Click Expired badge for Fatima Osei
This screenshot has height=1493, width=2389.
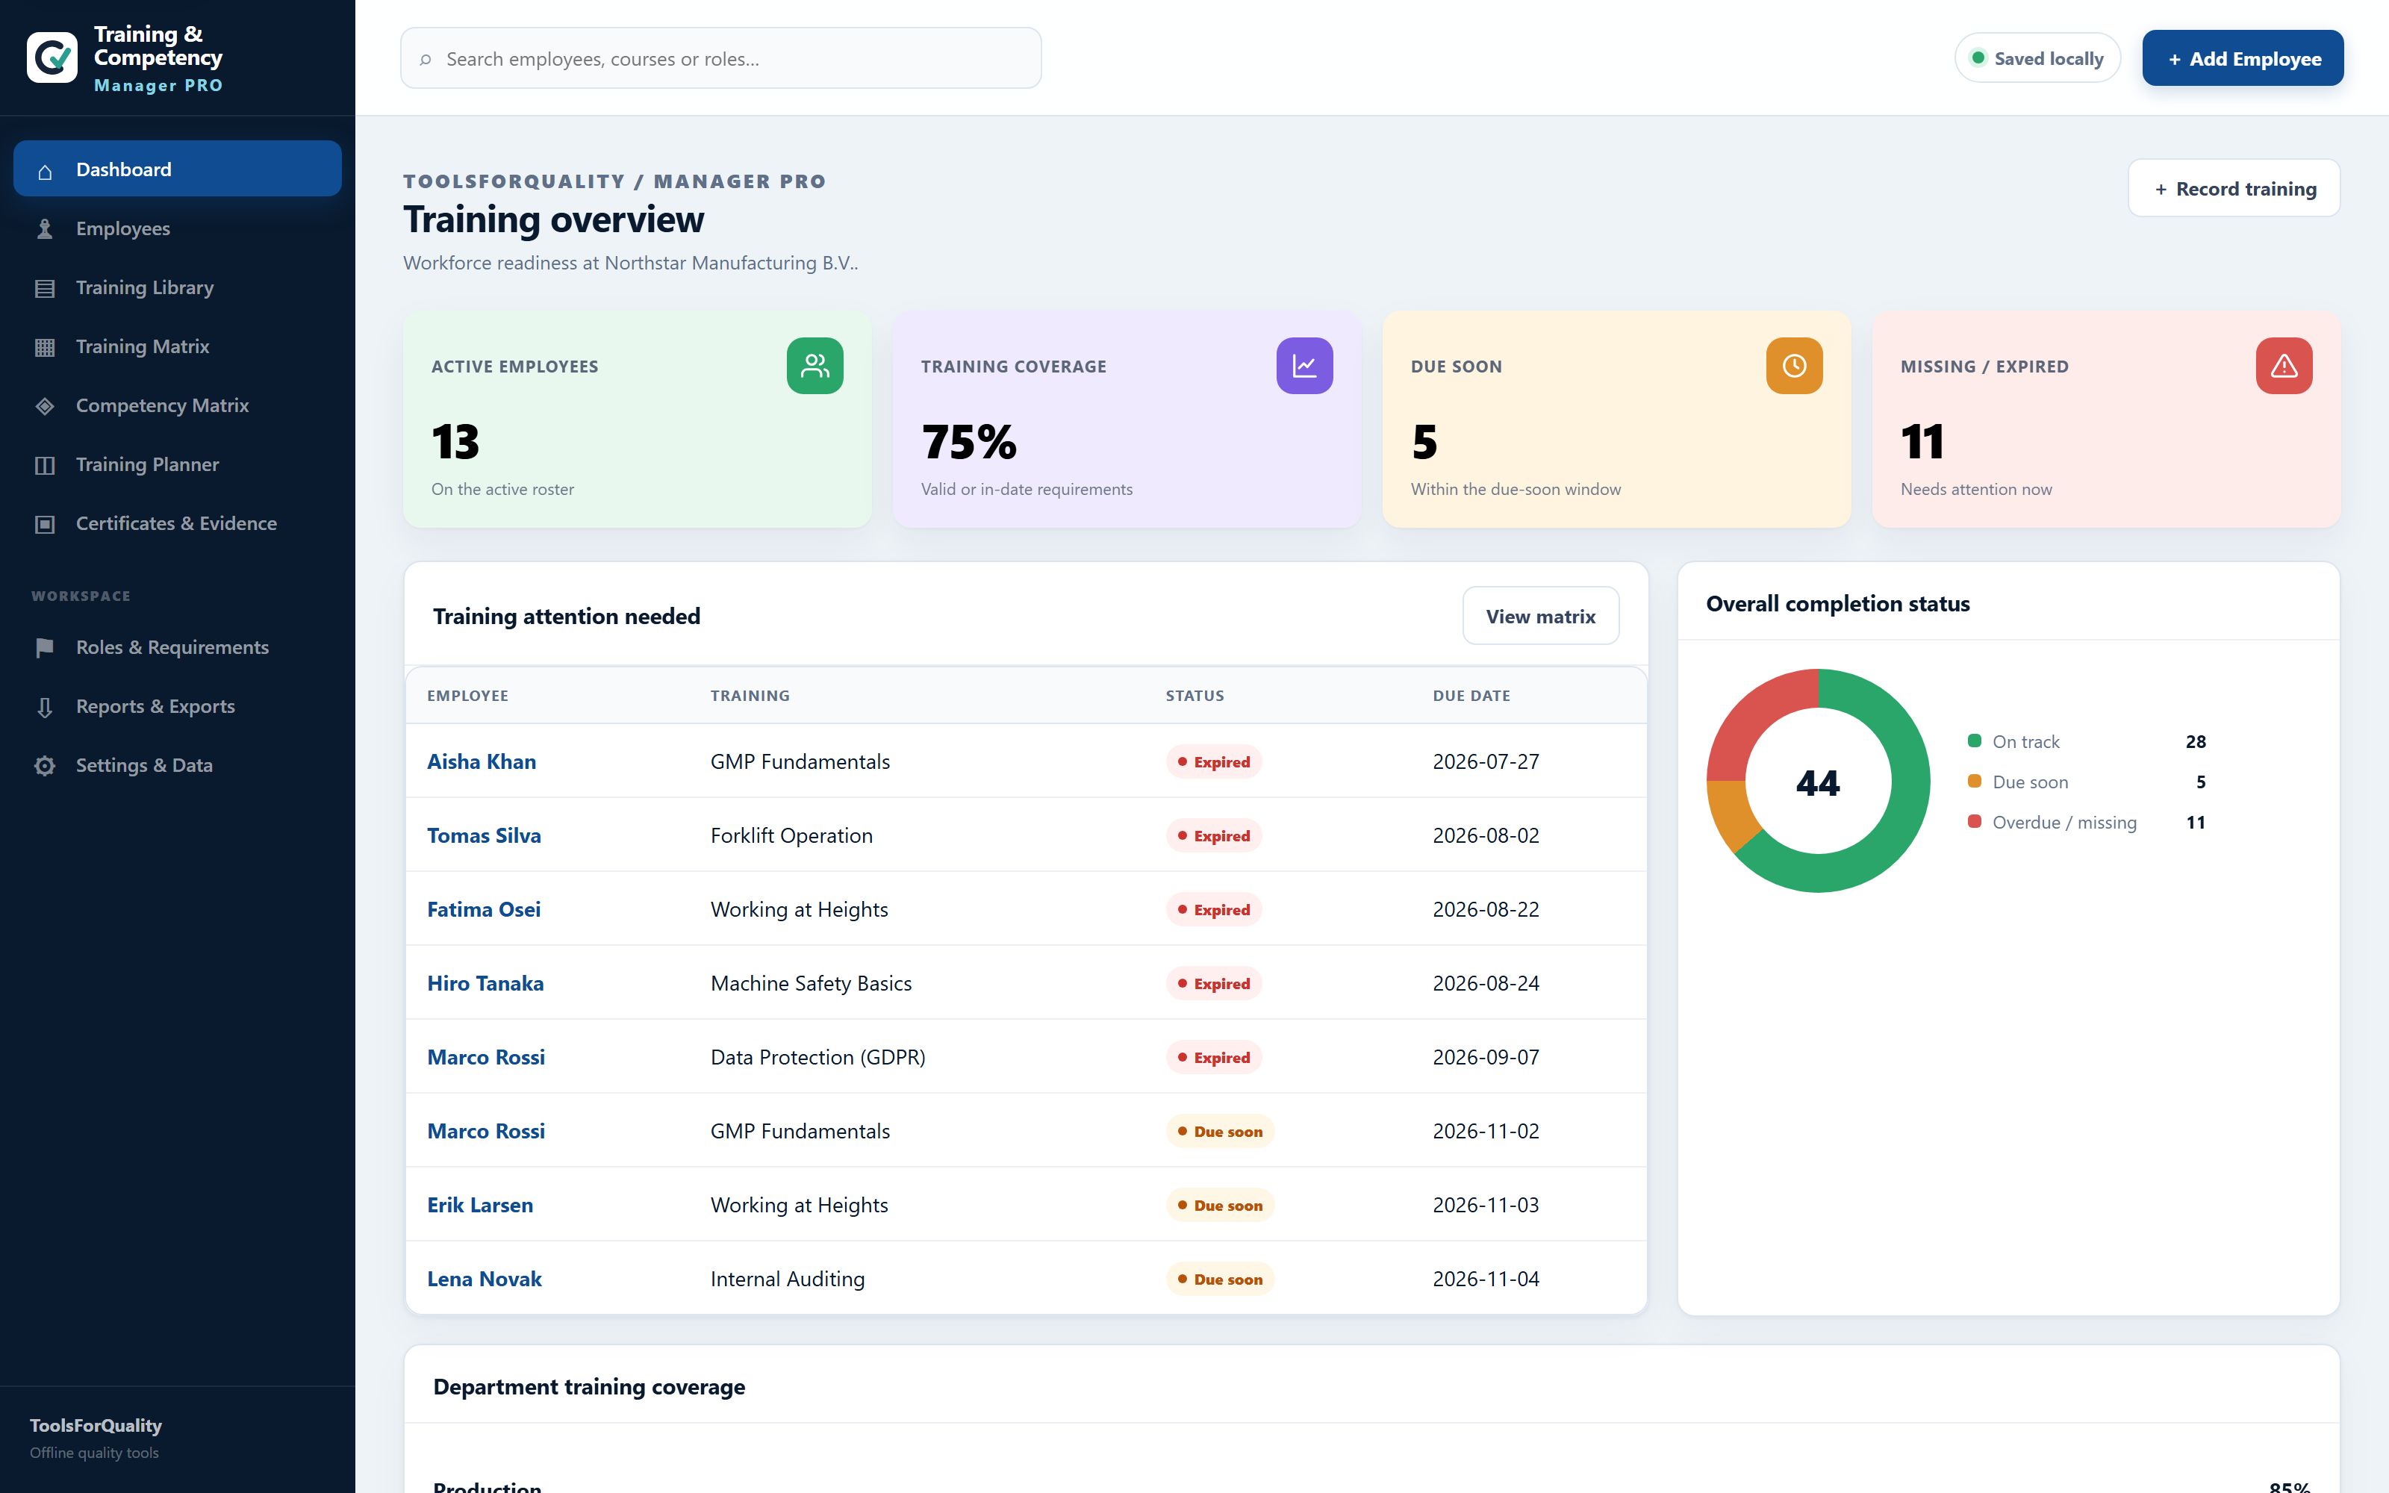click(x=1213, y=909)
